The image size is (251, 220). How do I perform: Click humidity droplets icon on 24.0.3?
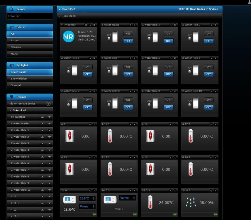point(191,202)
